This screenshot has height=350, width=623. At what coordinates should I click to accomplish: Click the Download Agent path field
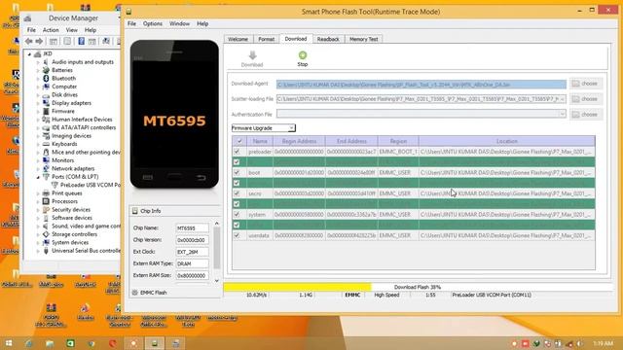[x=421, y=85]
